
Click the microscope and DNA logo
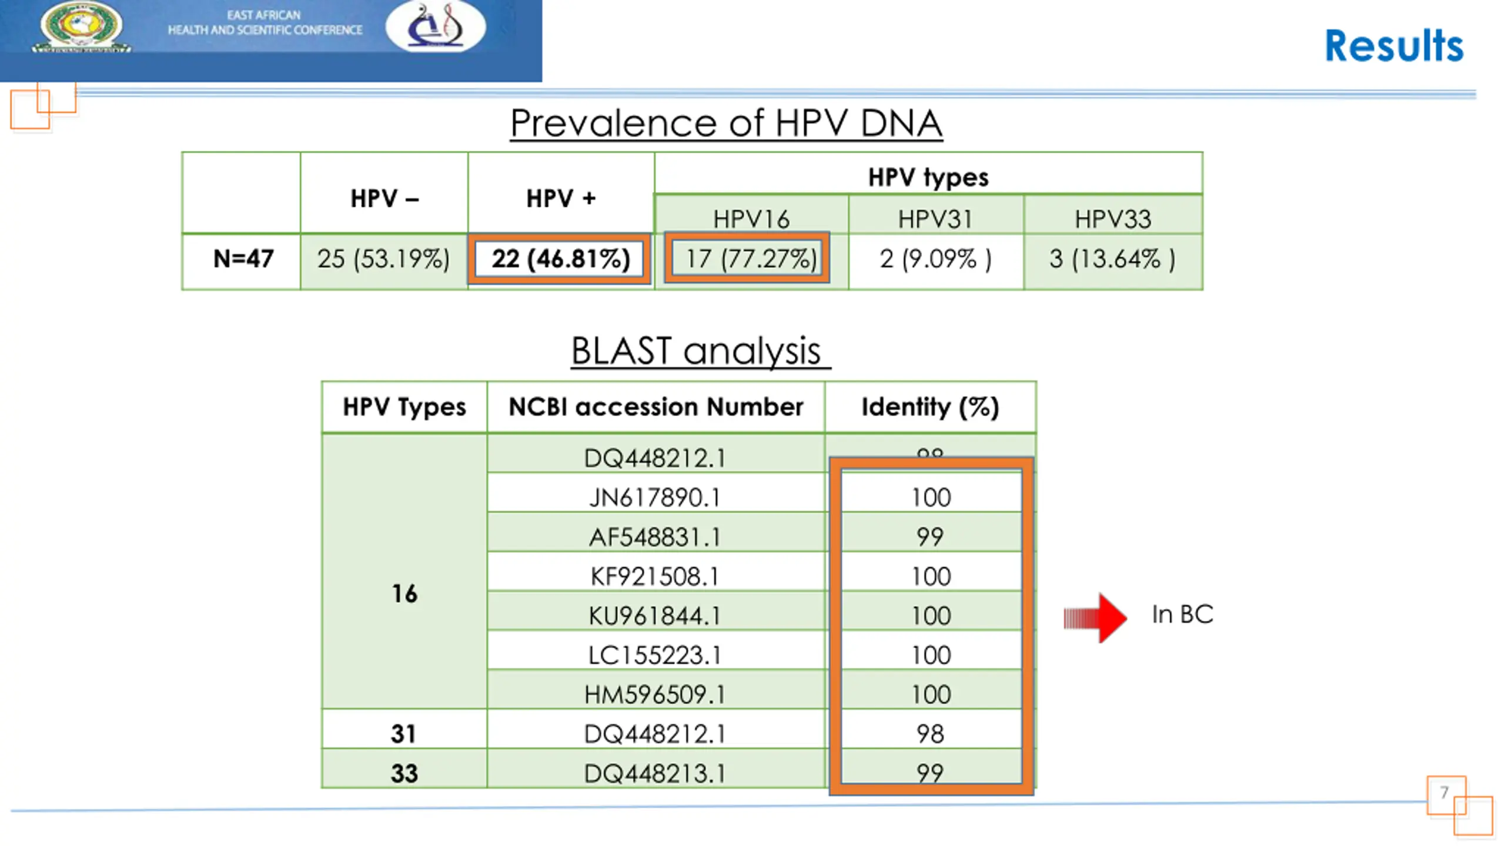[x=436, y=26]
